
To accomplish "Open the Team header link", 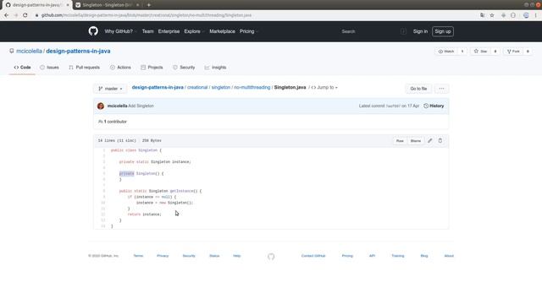I will coord(147,31).
